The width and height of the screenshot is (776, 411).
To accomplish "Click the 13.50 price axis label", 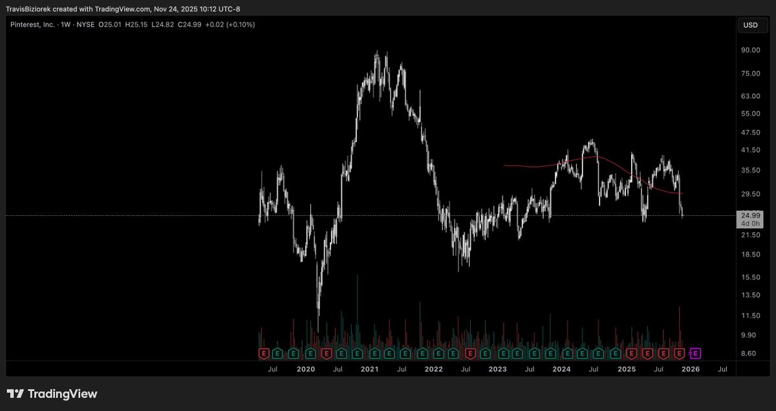I will 750,295.
